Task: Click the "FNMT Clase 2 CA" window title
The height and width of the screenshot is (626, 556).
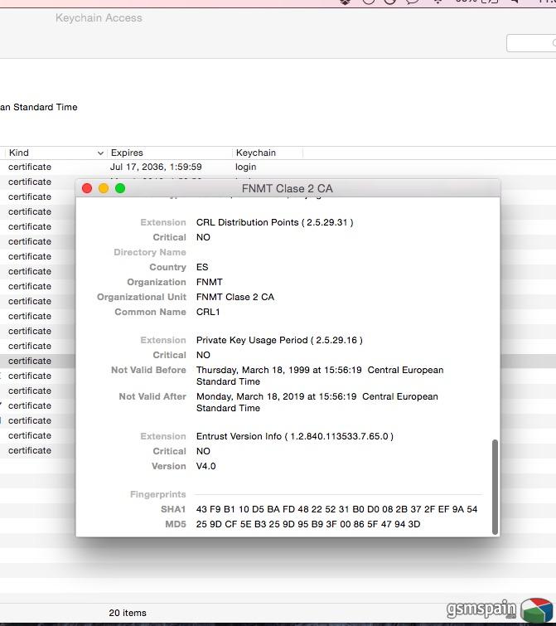Action: [288, 188]
